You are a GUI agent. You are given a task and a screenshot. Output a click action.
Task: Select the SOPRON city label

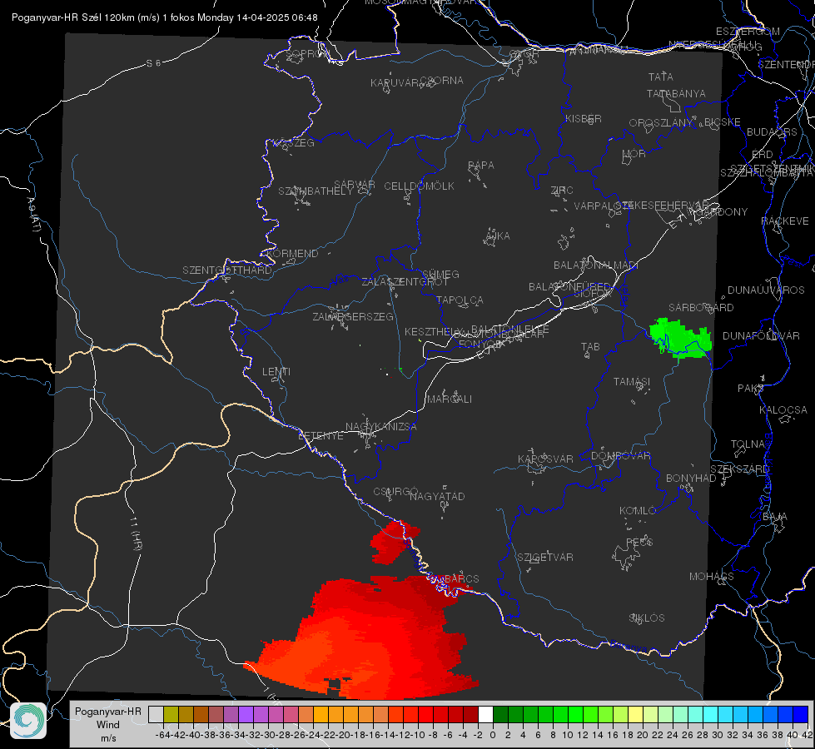308,53
